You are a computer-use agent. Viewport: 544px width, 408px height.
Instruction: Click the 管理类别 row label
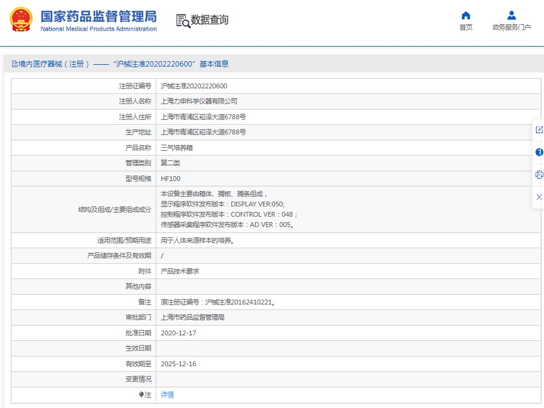[138, 163]
